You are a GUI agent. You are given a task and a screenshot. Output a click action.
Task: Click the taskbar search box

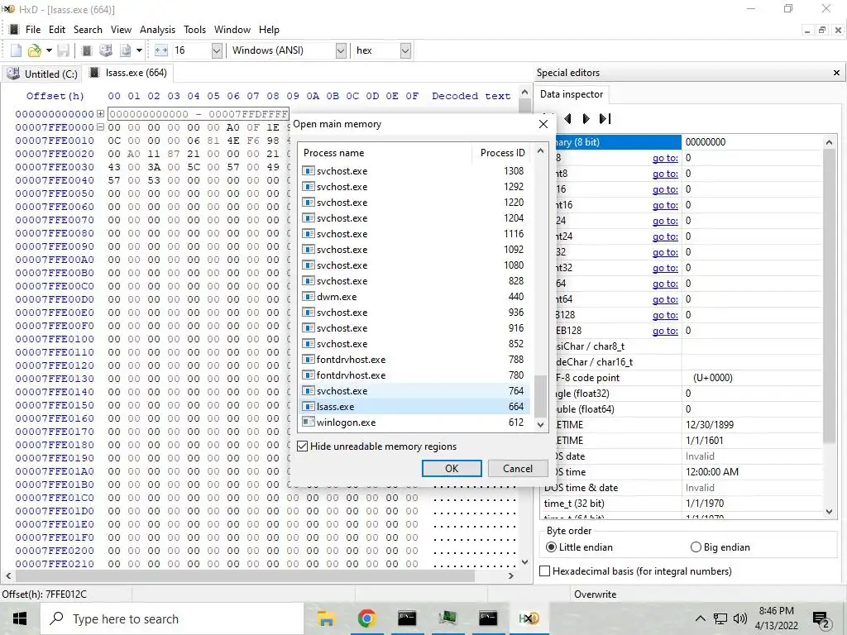(172, 618)
